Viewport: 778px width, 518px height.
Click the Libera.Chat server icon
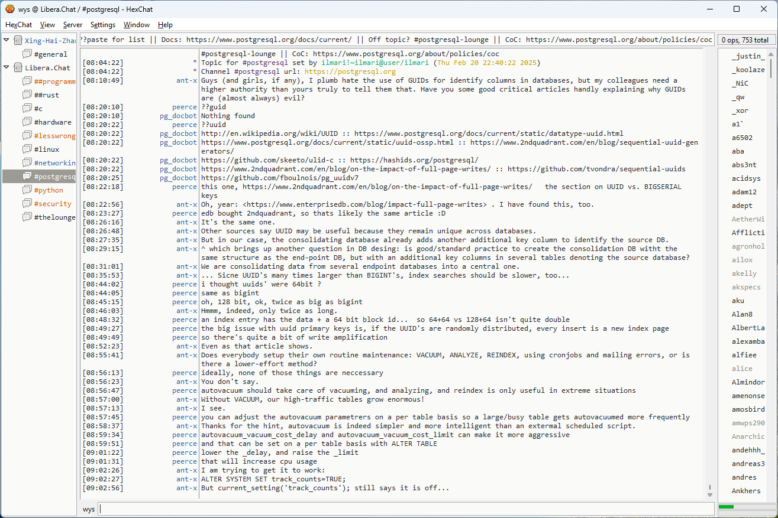(18, 68)
